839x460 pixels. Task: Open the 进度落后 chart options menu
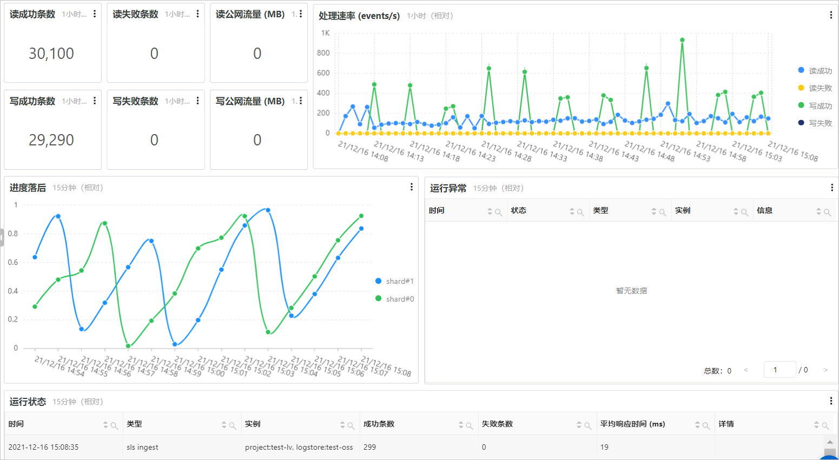pos(412,187)
